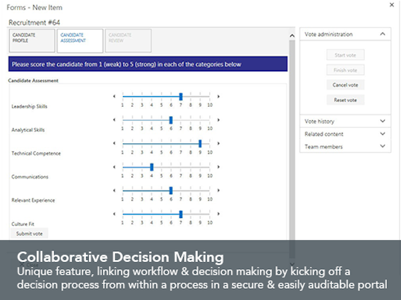
Task: Open the Candidate Assessment tab
Action: [x=80, y=40]
